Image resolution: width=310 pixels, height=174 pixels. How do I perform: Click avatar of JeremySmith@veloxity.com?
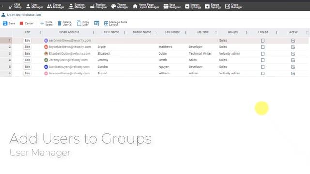point(46,60)
